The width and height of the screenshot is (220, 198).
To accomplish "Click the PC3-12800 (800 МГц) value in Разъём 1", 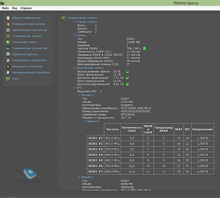I will pos(136,108).
